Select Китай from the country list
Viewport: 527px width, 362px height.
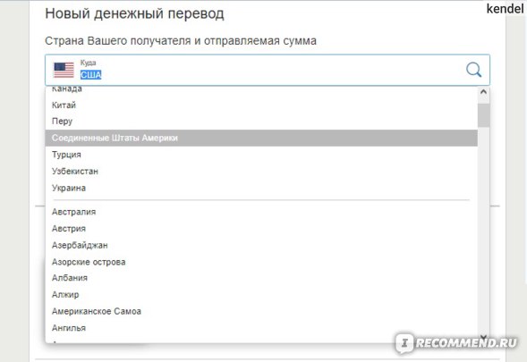tap(261, 105)
